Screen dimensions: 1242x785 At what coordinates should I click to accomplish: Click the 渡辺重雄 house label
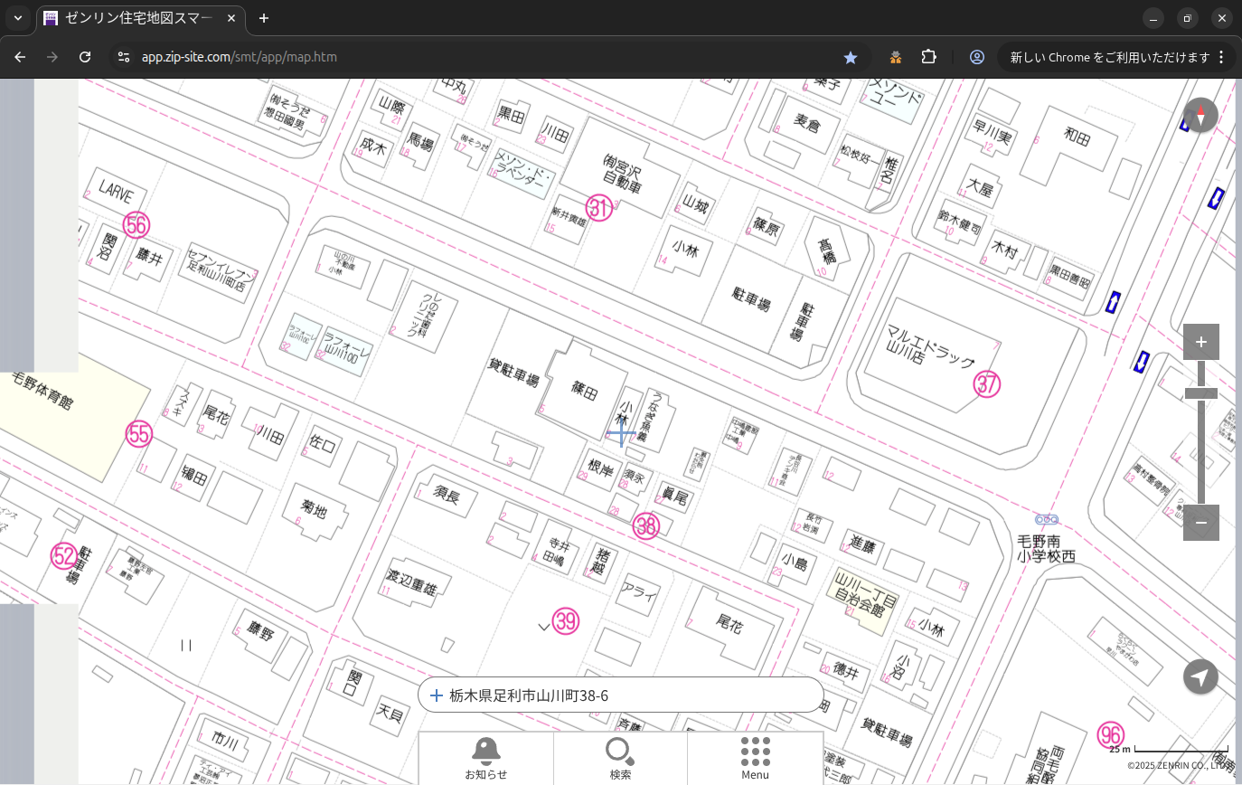click(x=412, y=582)
